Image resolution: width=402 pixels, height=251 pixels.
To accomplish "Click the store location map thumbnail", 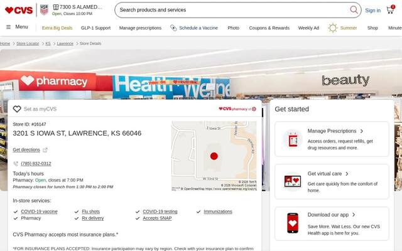I will pos(214,156).
